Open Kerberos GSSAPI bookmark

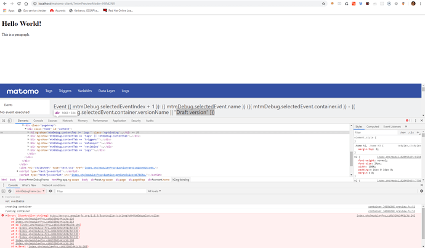point(84,10)
